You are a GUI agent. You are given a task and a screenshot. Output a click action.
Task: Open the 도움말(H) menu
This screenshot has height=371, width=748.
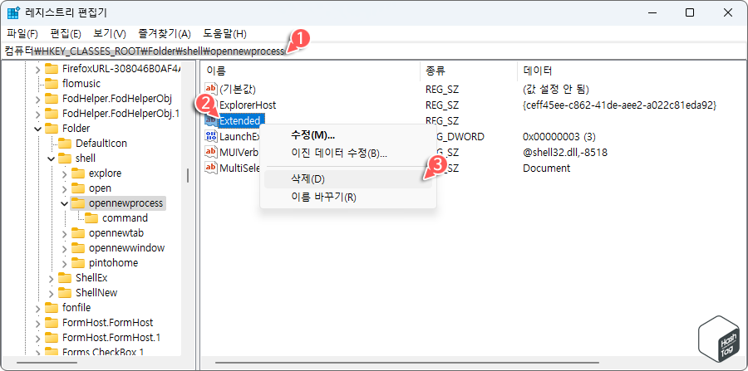[224, 34]
